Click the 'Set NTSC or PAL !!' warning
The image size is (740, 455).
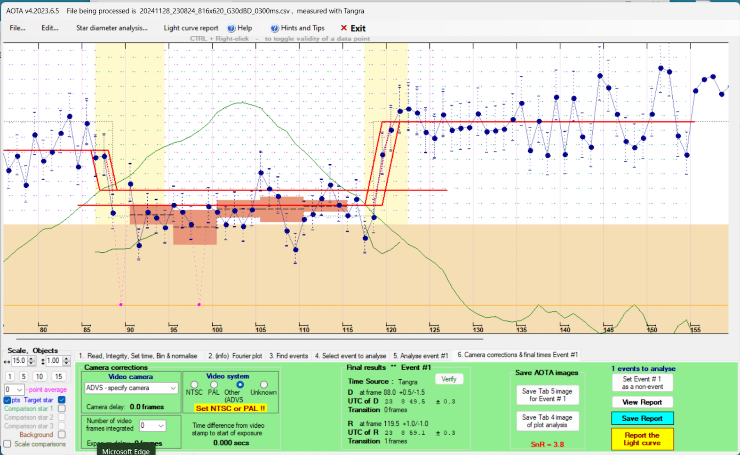(x=231, y=408)
